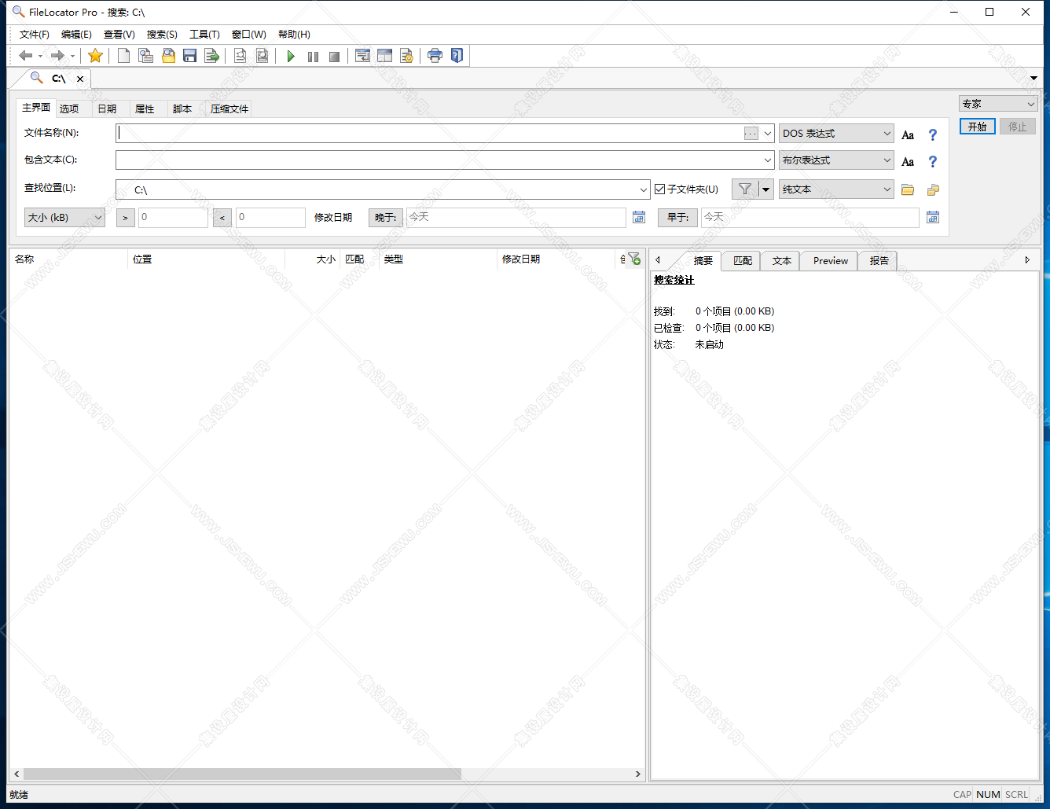Browse for folder with yellow folder icon

pyautogui.click(x=908, y=189)
